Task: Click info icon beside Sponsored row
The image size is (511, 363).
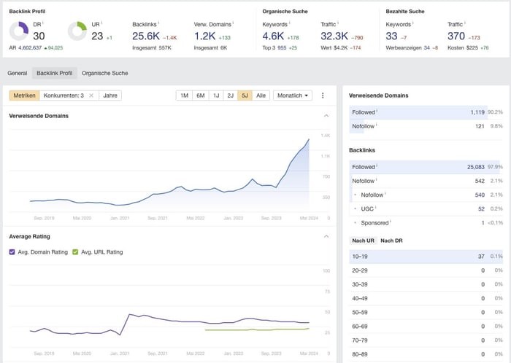Action: 391,222
